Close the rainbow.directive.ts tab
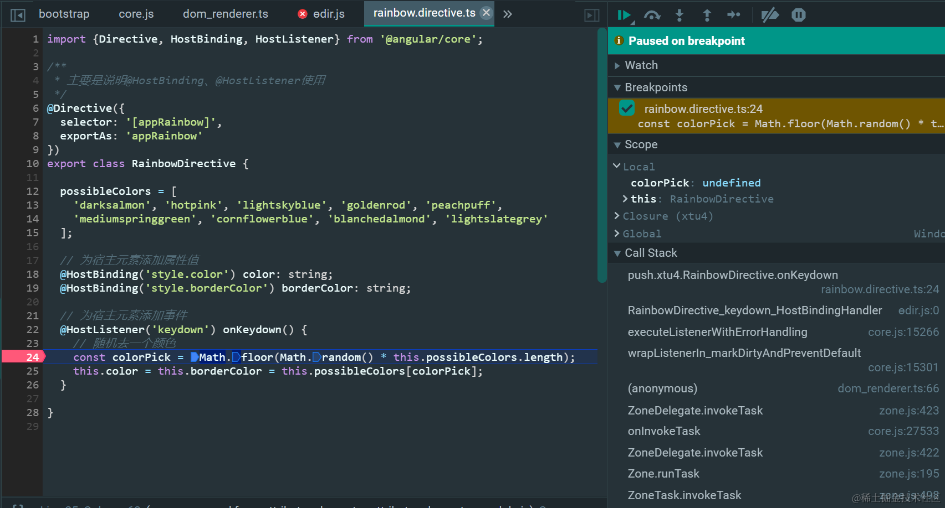945x508 pixels. click(486, 13)
